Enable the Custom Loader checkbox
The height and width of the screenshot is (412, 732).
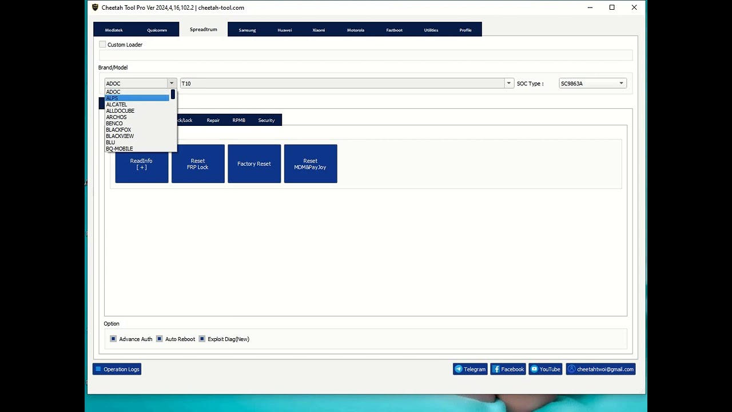click(x=102, y=45)
